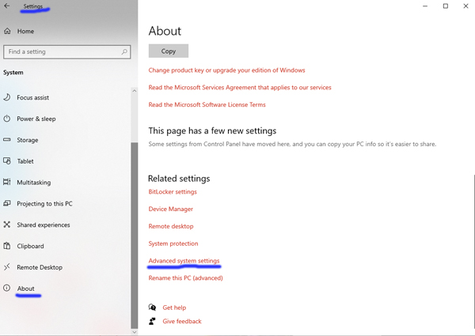Select Tablet in the System list

click(25, 161)
